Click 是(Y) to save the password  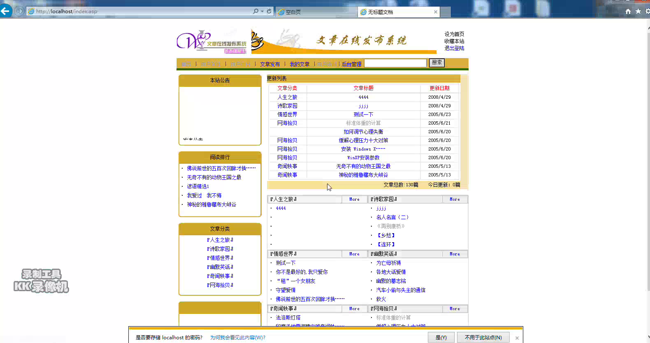point(441,337)
